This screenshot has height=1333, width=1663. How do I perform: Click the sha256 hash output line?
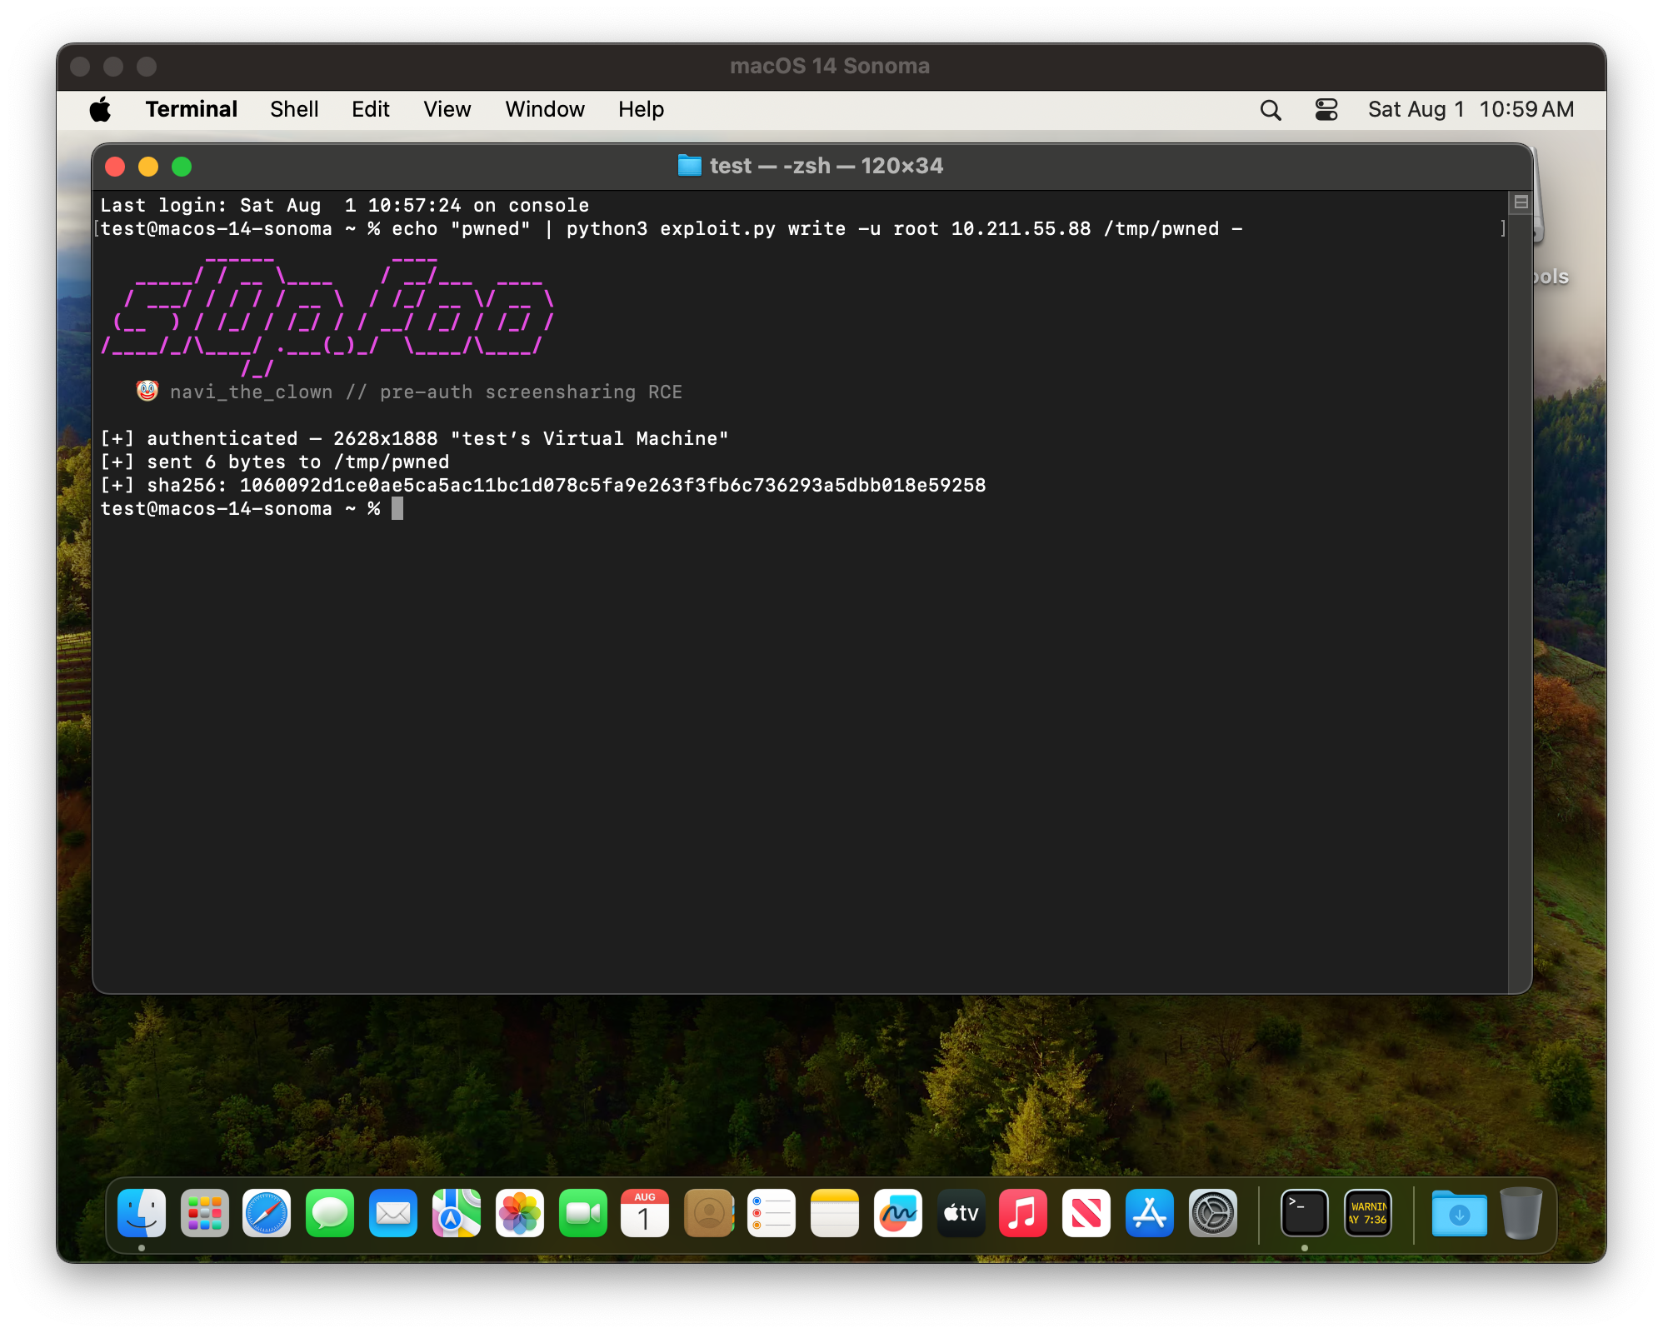click(x=543, y=486)
